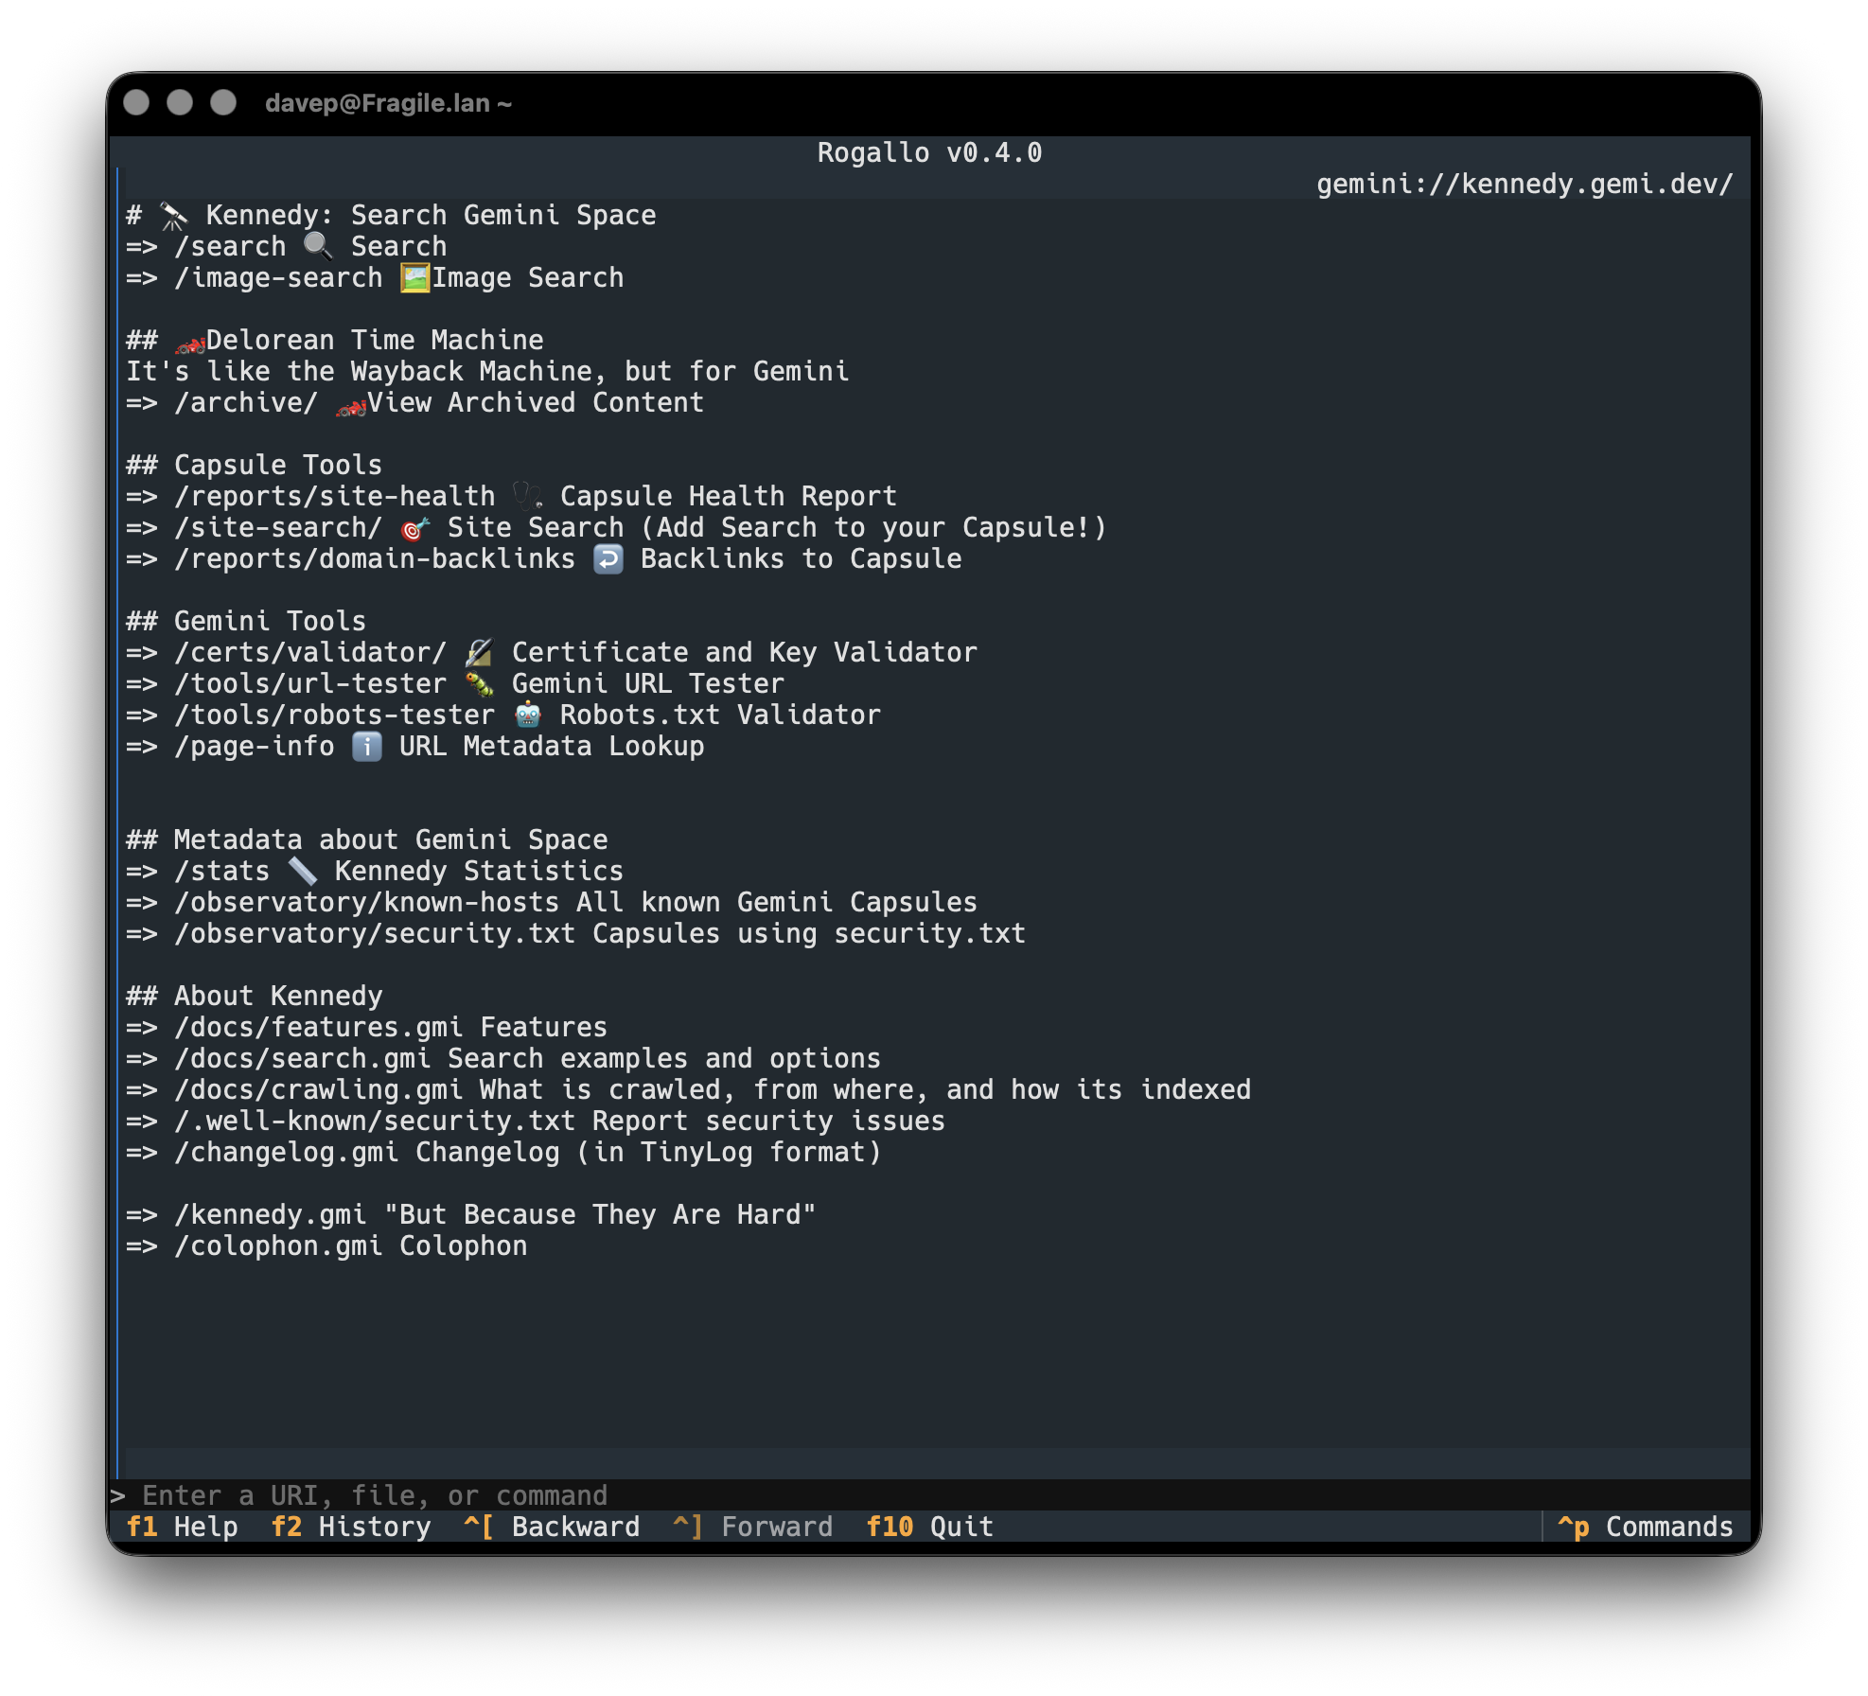Open /observatory/known-hosts All known Gemini Capsules
This screenshot has height=1696, width=1868.
[552, 903]
